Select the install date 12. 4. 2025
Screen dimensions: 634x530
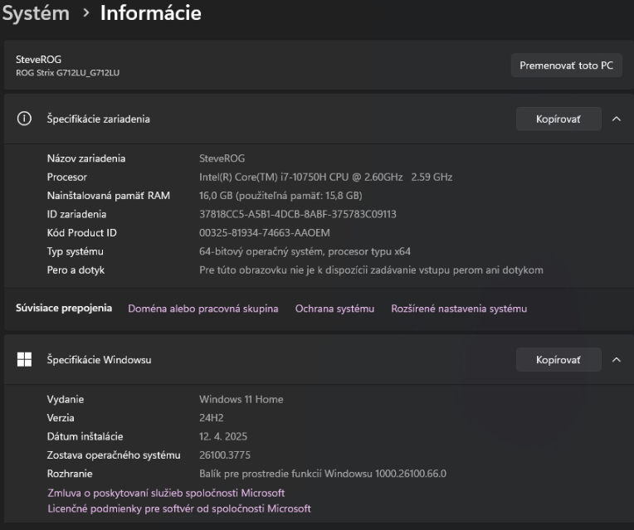(222, 436)
